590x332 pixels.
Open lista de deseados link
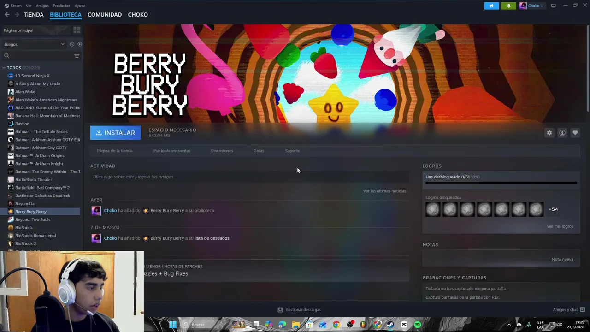click(212, 238)
